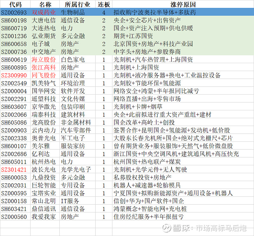This screenshot has height=236, width=254.
Task: Select cell 网络安全+鸿蒙+半年报同比减亏
Action: [156, 91]
